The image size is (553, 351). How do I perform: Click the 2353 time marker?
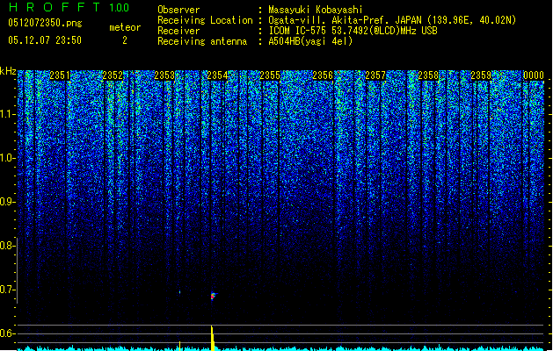tap(164, 75)
